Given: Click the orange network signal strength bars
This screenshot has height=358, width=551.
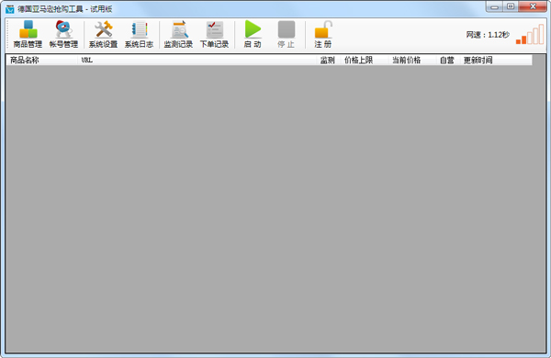Looking at the screenshot, I should (x=530, y=35).
